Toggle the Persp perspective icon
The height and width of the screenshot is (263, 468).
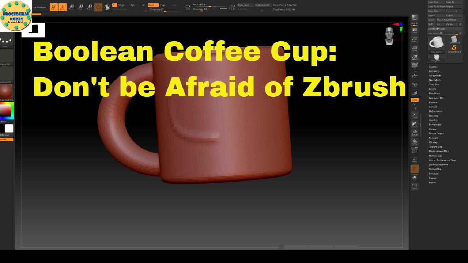(x=414, y=66)
